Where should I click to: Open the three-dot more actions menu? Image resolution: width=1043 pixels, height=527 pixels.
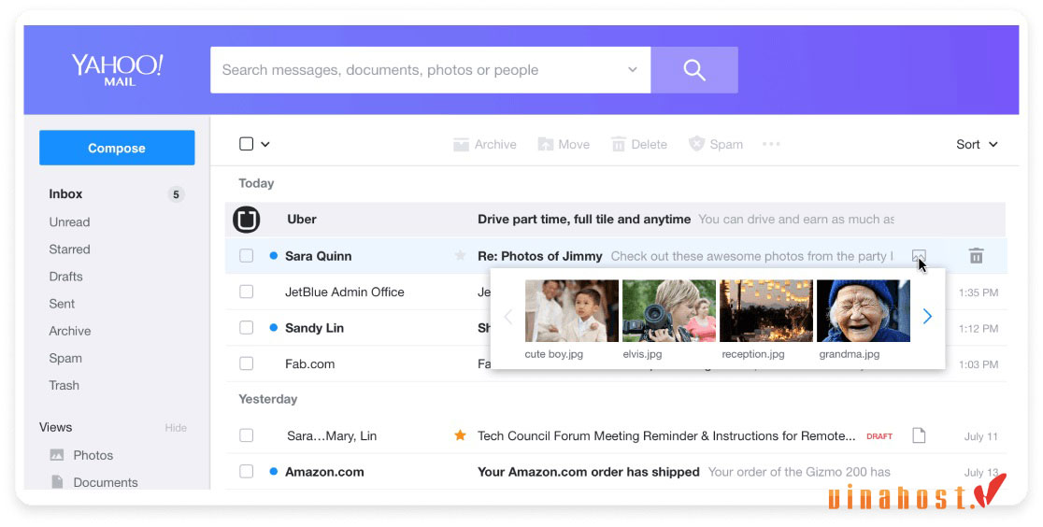(771, 144)
